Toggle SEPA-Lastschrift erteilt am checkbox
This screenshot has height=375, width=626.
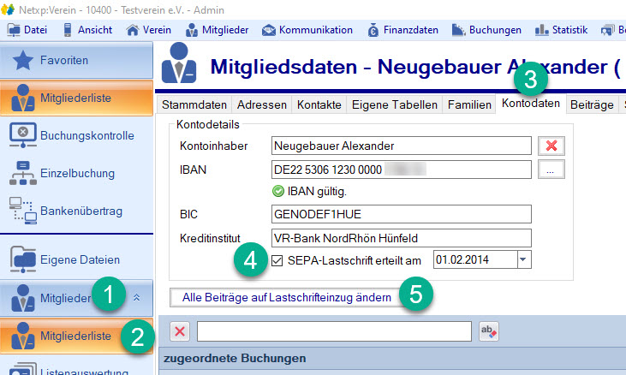[x=277, y=260]
